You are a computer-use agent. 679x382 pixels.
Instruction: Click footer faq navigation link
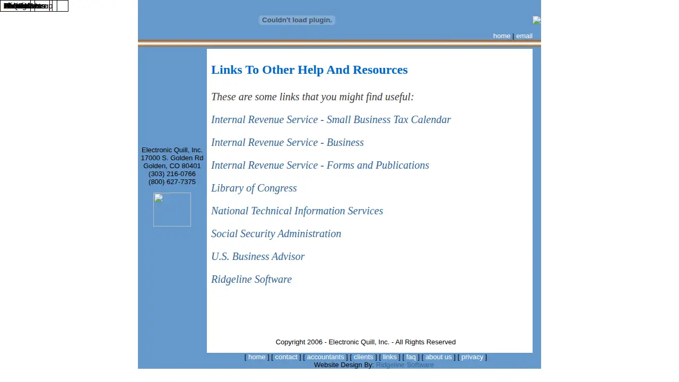(x=411, y=357)
